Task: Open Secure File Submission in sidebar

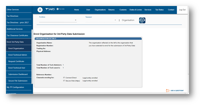Action: point(19,81)
